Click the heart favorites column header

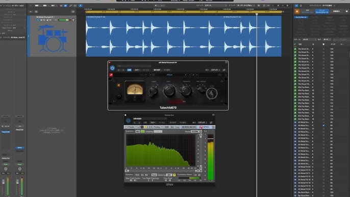point(323,44)
